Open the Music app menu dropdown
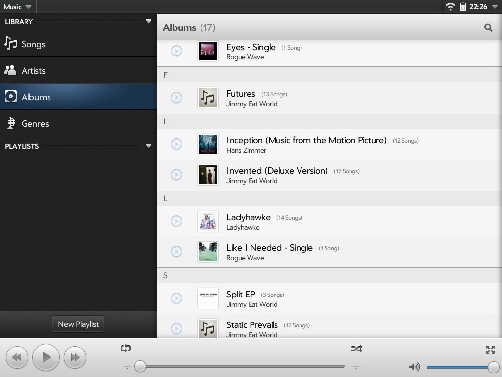 tap(18, 7)
